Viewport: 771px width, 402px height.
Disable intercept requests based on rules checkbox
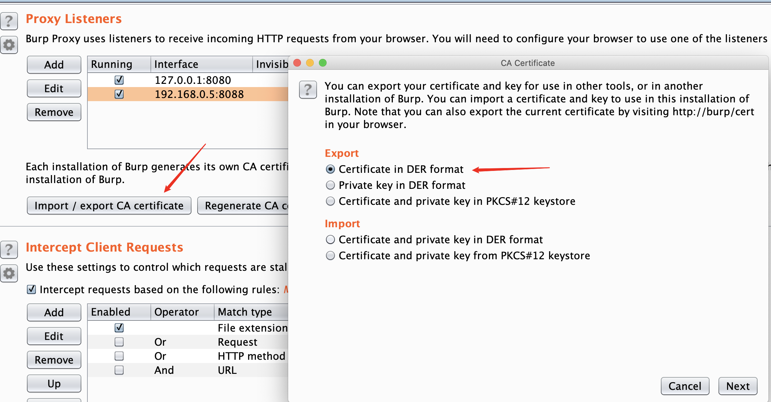tap(31, 289)
